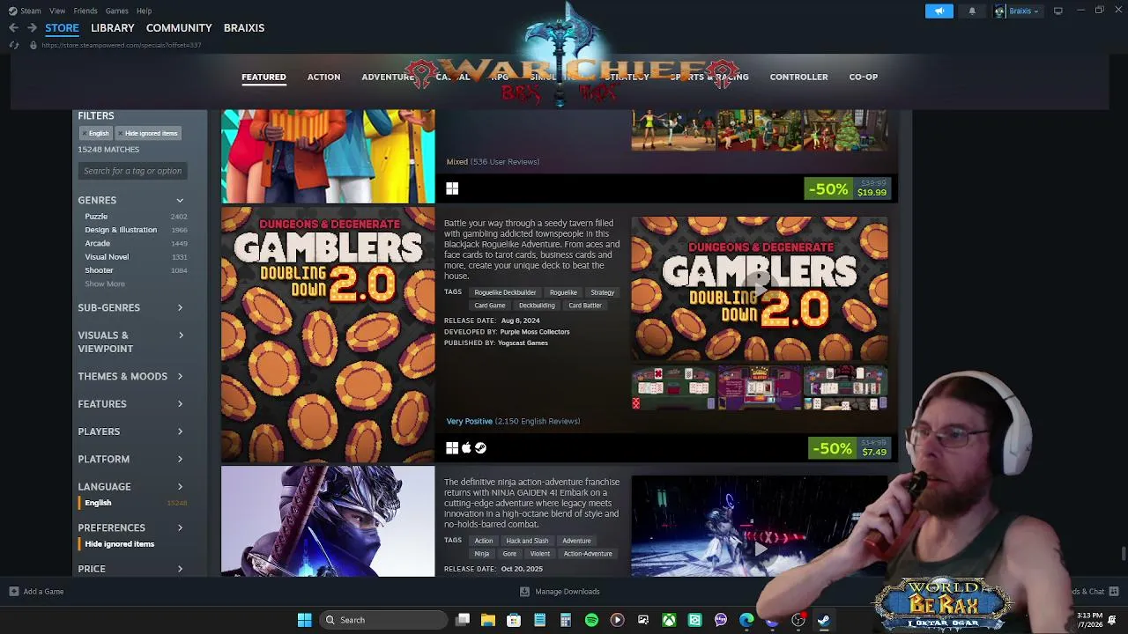The height and width of the screenshot is (634, 1128).
Task: Open the Steam announcements megaphone button
Action: [939, 11]
